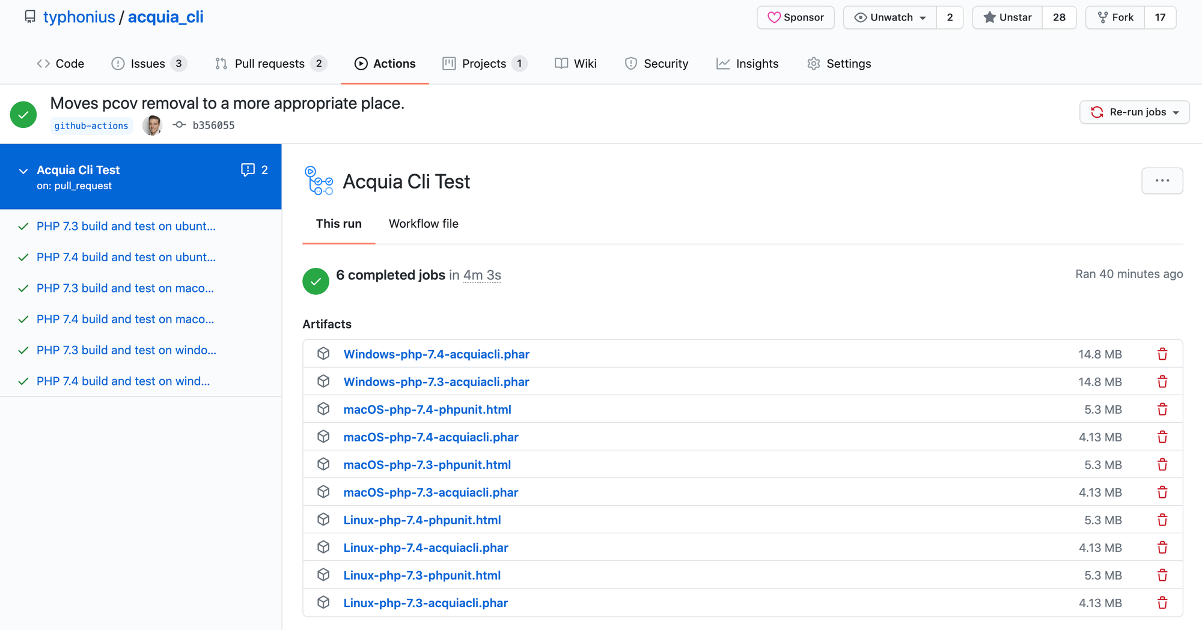Image resolution: width=1202 pixels, height=630 pixels.
Task: Click the workflow graph icon beside Acquia Cli Test
Action: [x=319, y=180]
